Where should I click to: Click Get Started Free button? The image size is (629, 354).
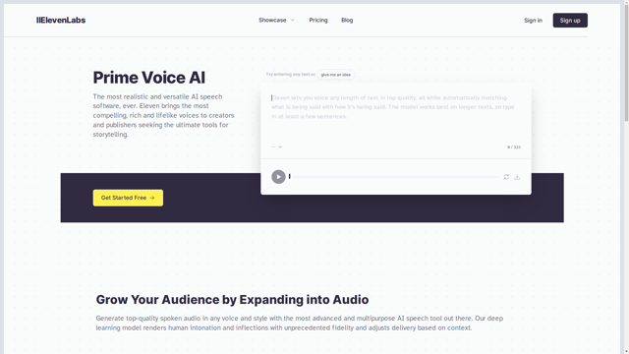point(128,198)
